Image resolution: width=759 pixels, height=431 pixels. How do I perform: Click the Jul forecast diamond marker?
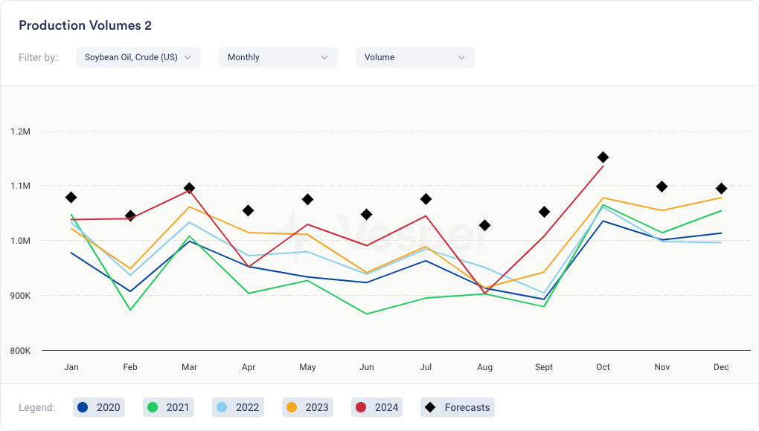coord(426,199)
